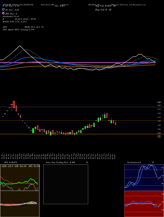Click the 'Stochastics: 51.41' reading
The image size is (164, 217).
pyautogui.click(x=11, y=16)
